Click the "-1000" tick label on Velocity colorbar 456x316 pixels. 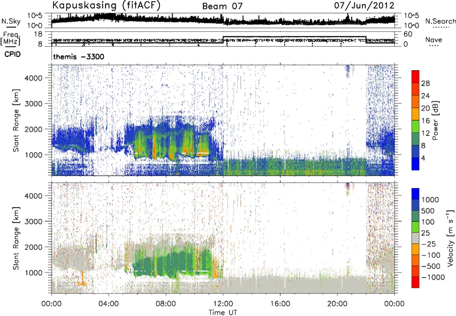[433, 277]
